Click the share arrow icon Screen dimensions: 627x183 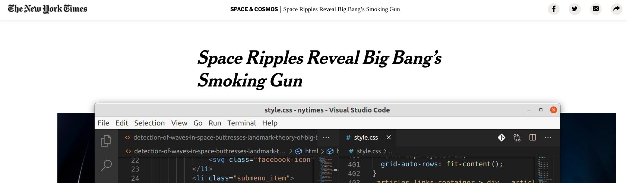(x=617, y=9)
